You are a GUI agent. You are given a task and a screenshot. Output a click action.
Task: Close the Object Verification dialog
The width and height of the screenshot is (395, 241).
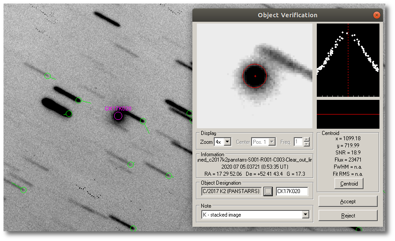tap(376, 15)
